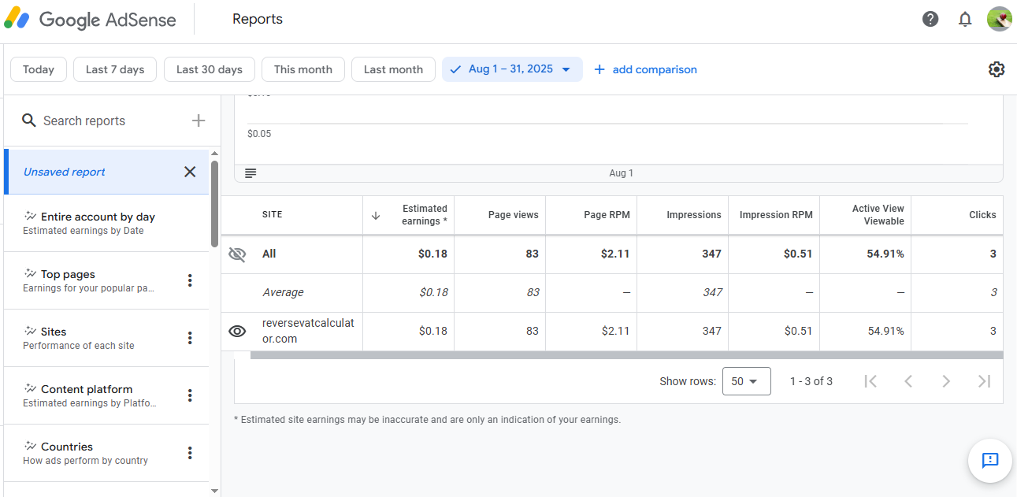Select the Today date range
This screenshot has height=497, width=1017.
pyautogui.click(x=39, y=69)
